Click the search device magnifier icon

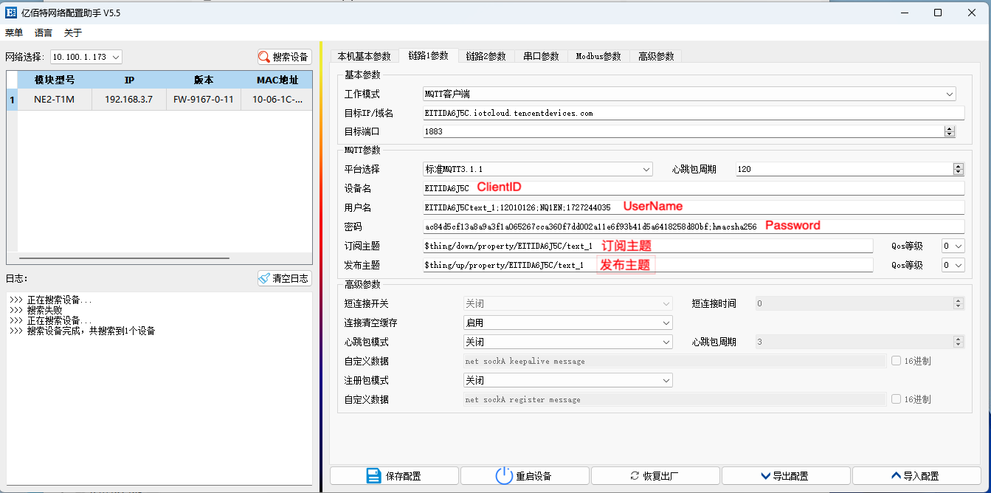point(265,57)
